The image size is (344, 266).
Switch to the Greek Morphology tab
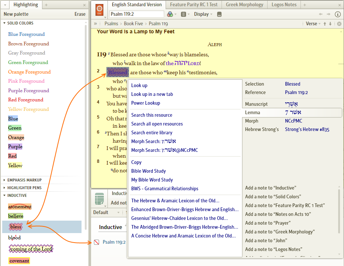pos(244,5)
